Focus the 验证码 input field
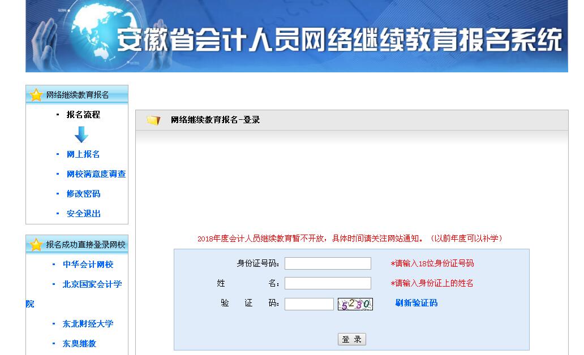Image resolution: width=584 pixels, height=355 pixels. 309,304
